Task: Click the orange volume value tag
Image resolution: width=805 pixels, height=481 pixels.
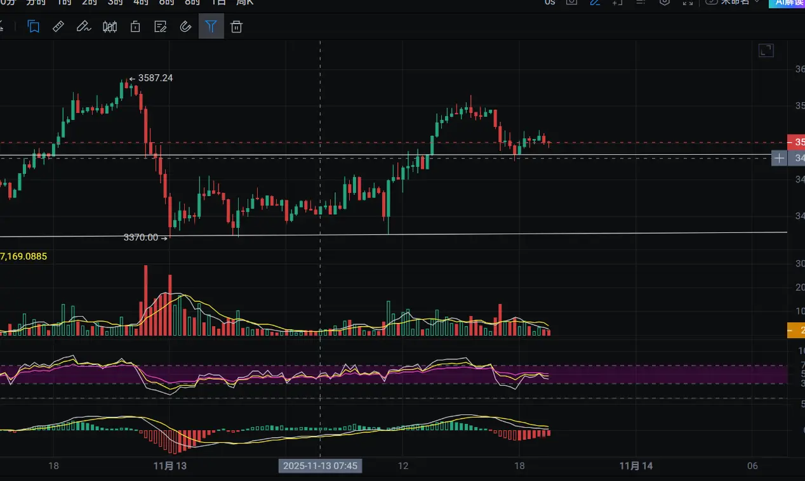Action: click(796, 330)
